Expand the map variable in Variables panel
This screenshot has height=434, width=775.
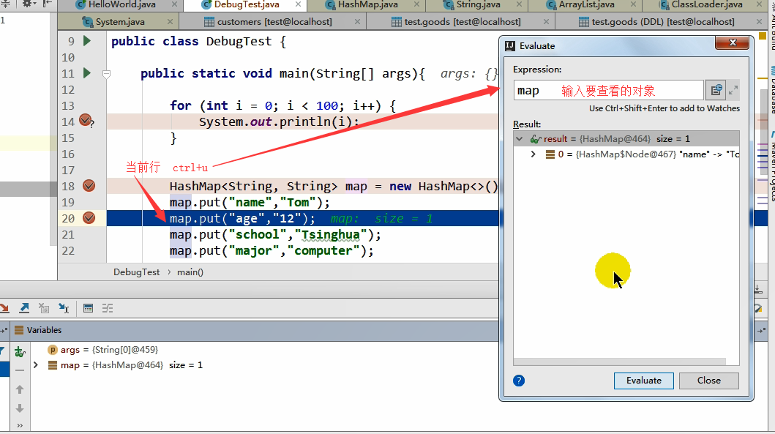click(x=36, y=365)
